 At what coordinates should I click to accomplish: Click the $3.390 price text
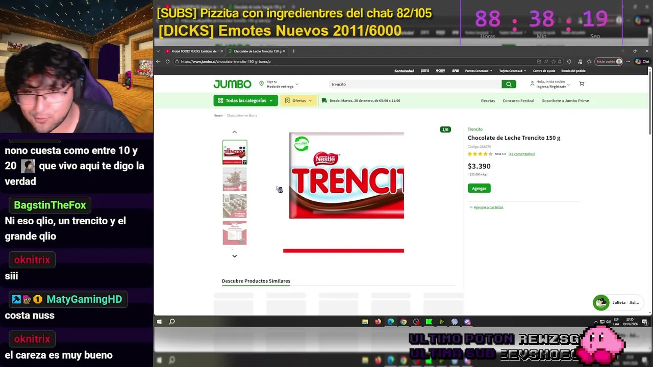click(x=479, y=166)
